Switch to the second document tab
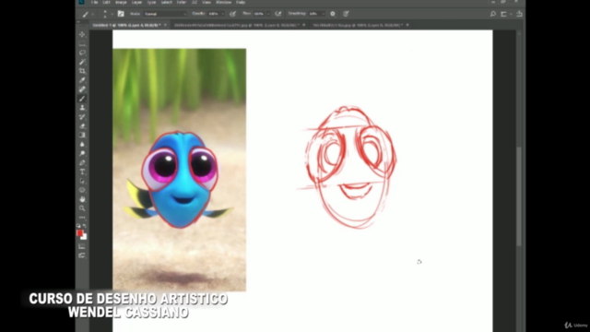The height and width of the screenshot is (332, 590). tap(236, 25)
